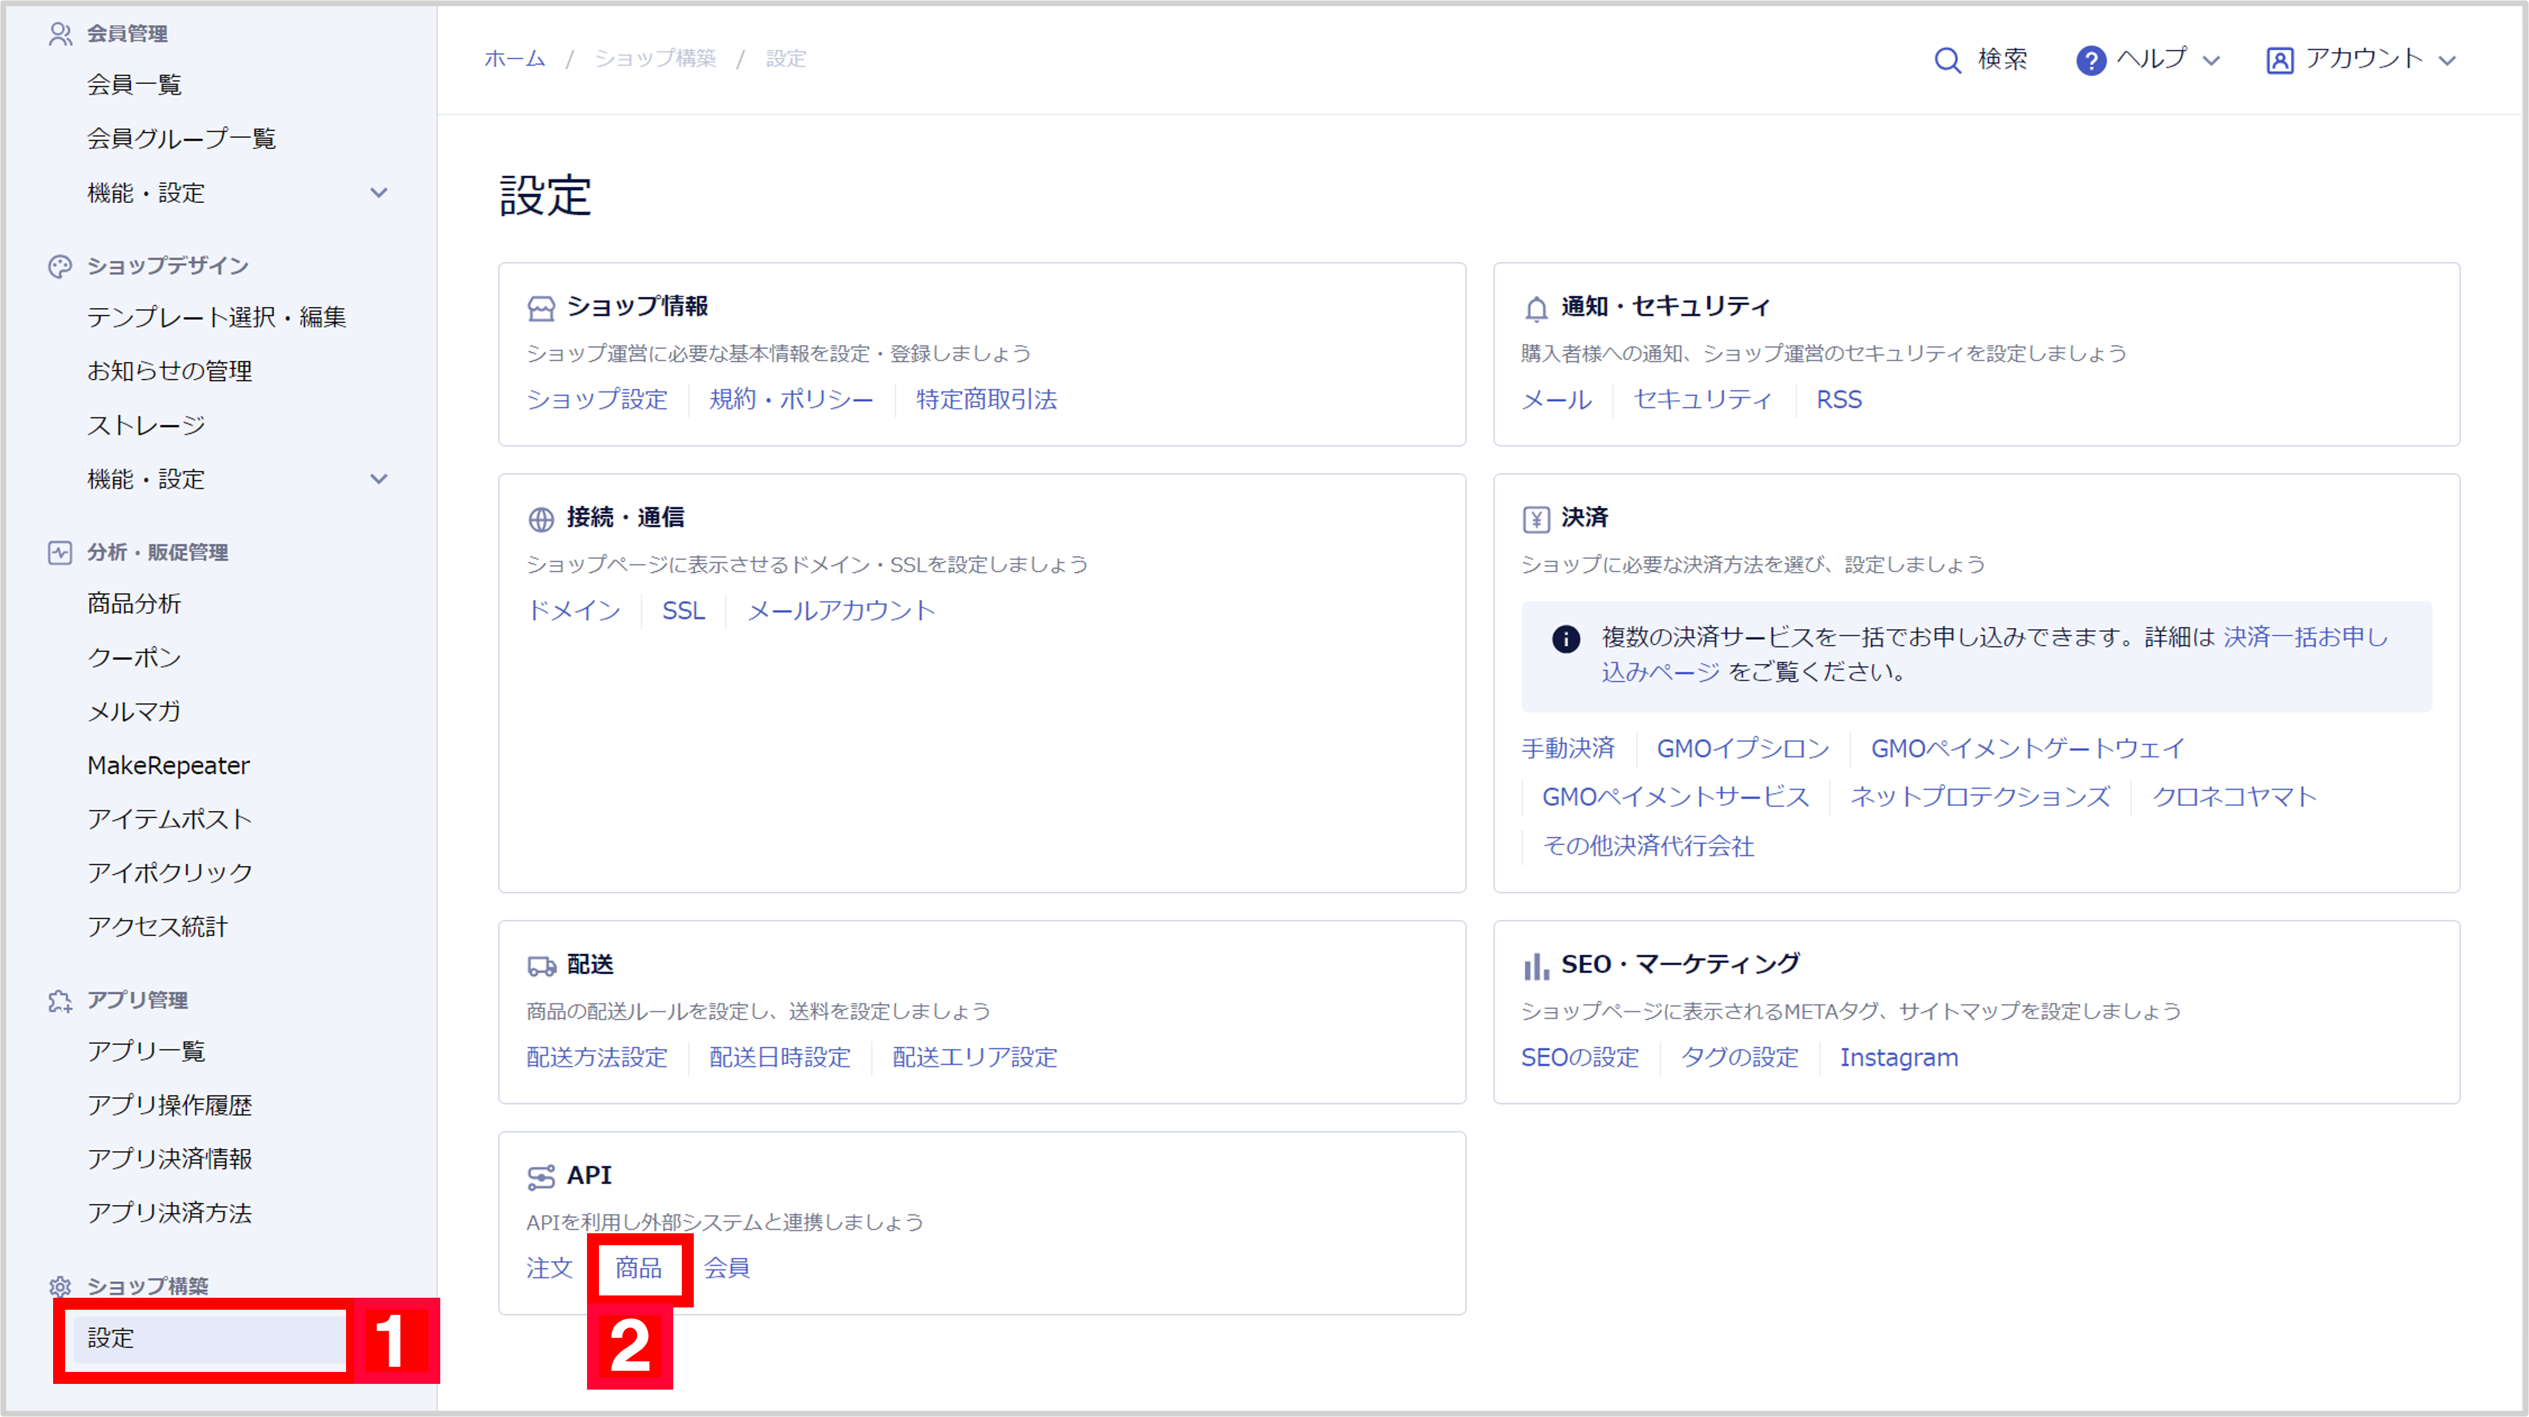The image size is (2529, 1417).
Task: Open the 配送方法設定 link
Action: (x=597, y=1057)
